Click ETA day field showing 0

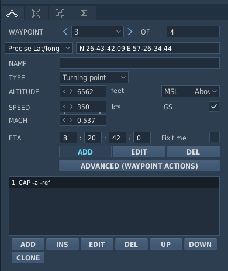point(142,138)
